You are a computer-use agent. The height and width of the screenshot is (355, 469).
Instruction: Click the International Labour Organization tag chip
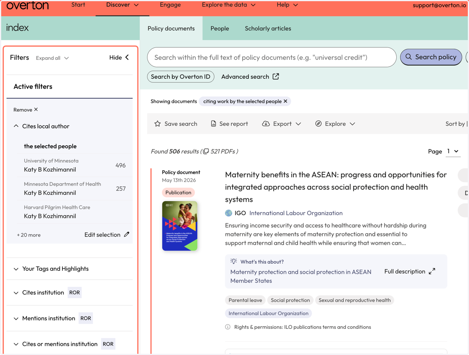pos(269,313)
